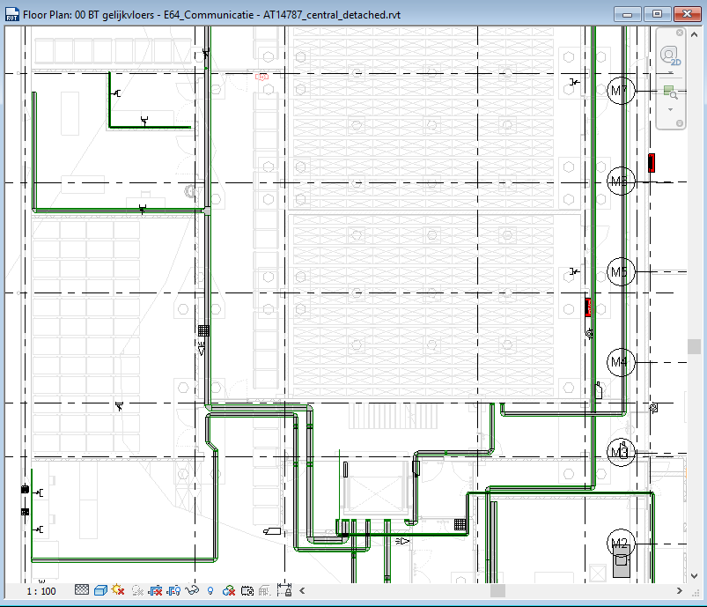Open the 1:100 view scale list
Screen dimensions: 707x607
tap(40, 590)
